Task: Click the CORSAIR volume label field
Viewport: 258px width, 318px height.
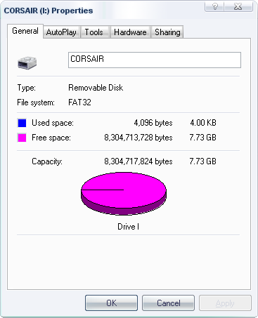Action: pyautogui.click(x=155, y=60)
